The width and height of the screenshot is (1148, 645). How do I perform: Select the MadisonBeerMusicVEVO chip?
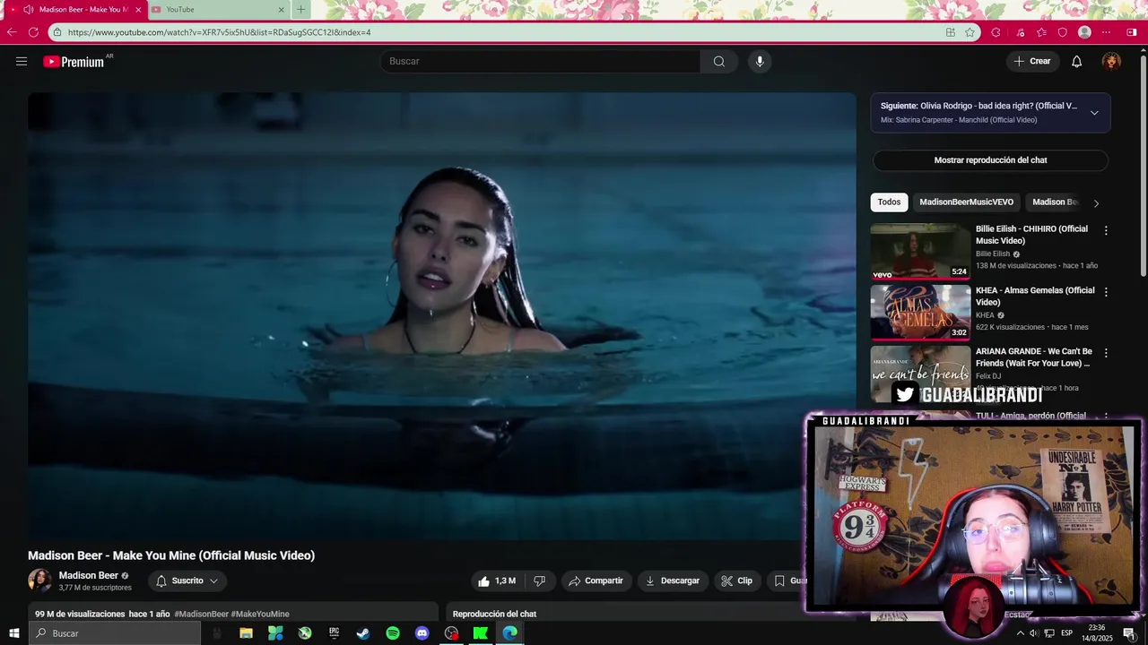pyautogui.click(x=966, y=202)
